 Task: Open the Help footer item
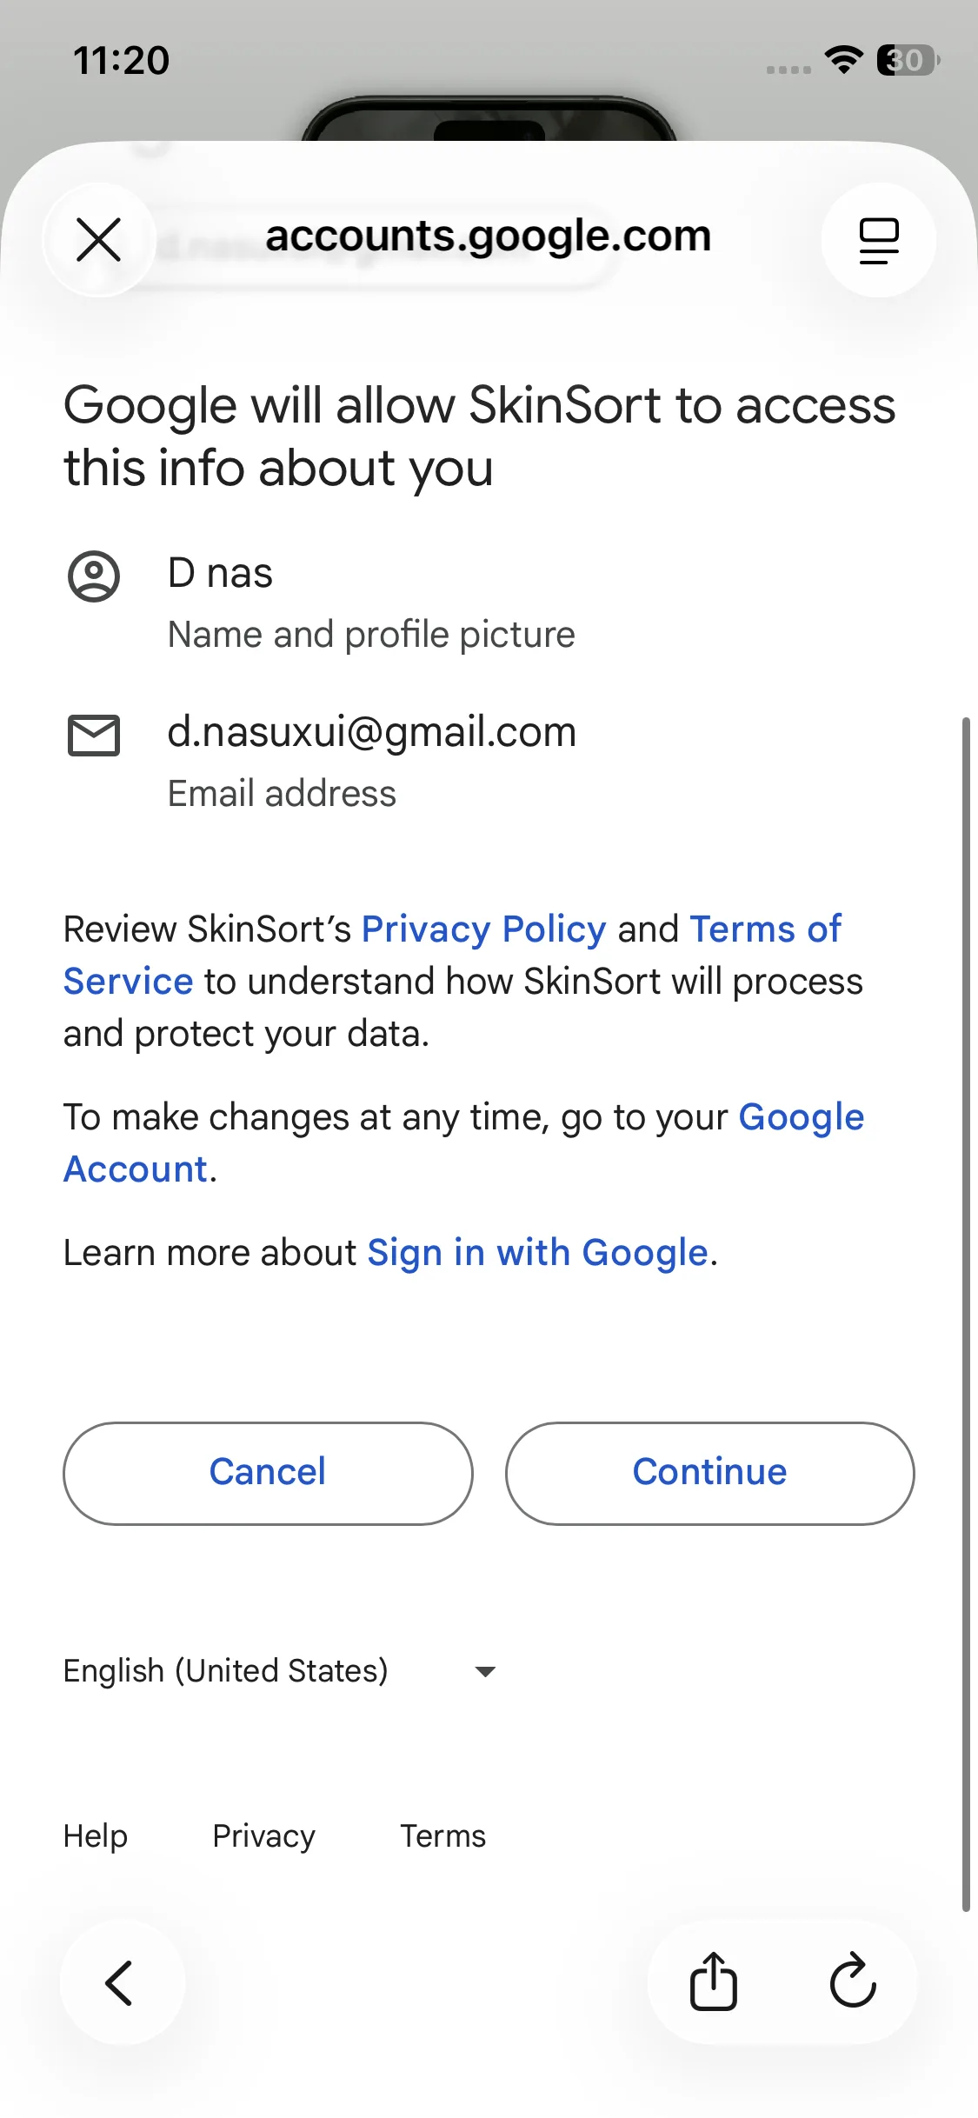96,1836
